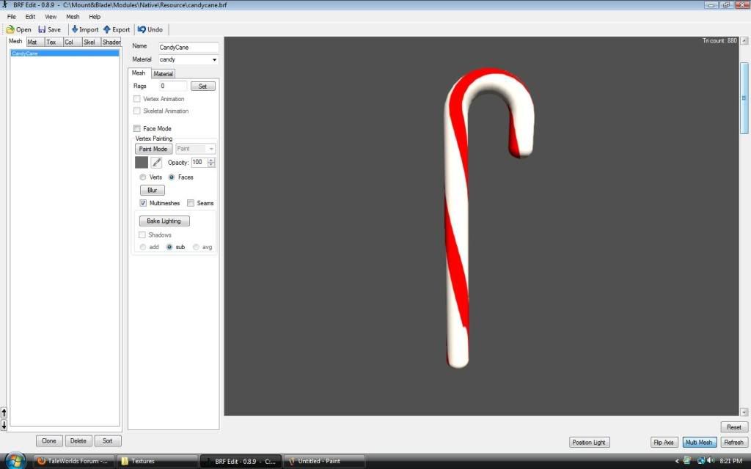Screen dimensions: 751x469
Task: Move the item up with the up arrow
Action: click(4, 413)
